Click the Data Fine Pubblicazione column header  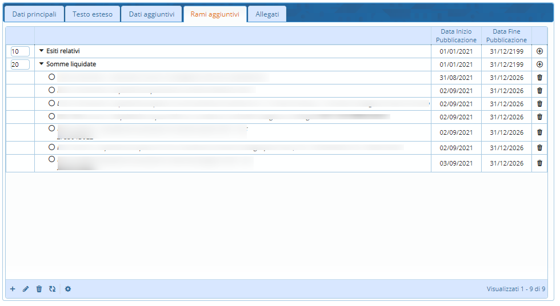(x=506, y=35)
